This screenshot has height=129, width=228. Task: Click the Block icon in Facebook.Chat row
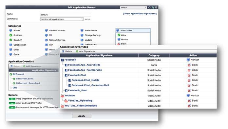click(189, 75)
